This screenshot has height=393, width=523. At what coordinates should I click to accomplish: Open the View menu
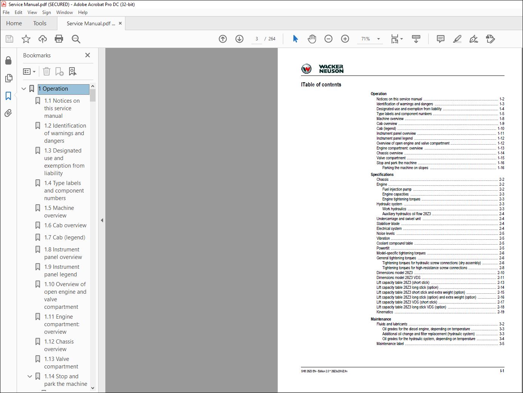tap(32, 12)
